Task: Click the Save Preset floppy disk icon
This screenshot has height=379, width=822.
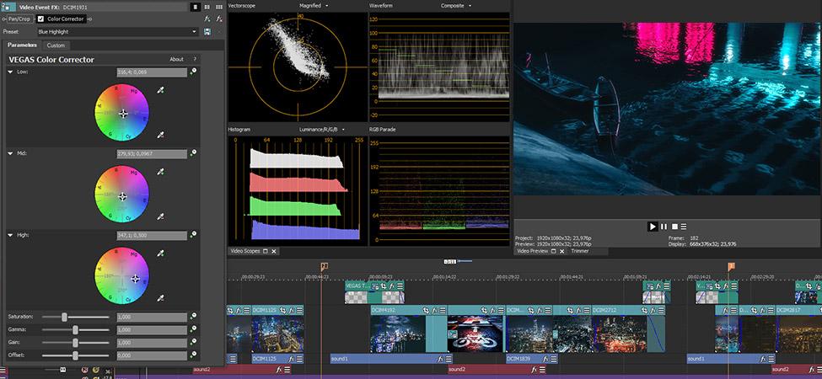Action: pyautogui.click(x=207, y=32)
